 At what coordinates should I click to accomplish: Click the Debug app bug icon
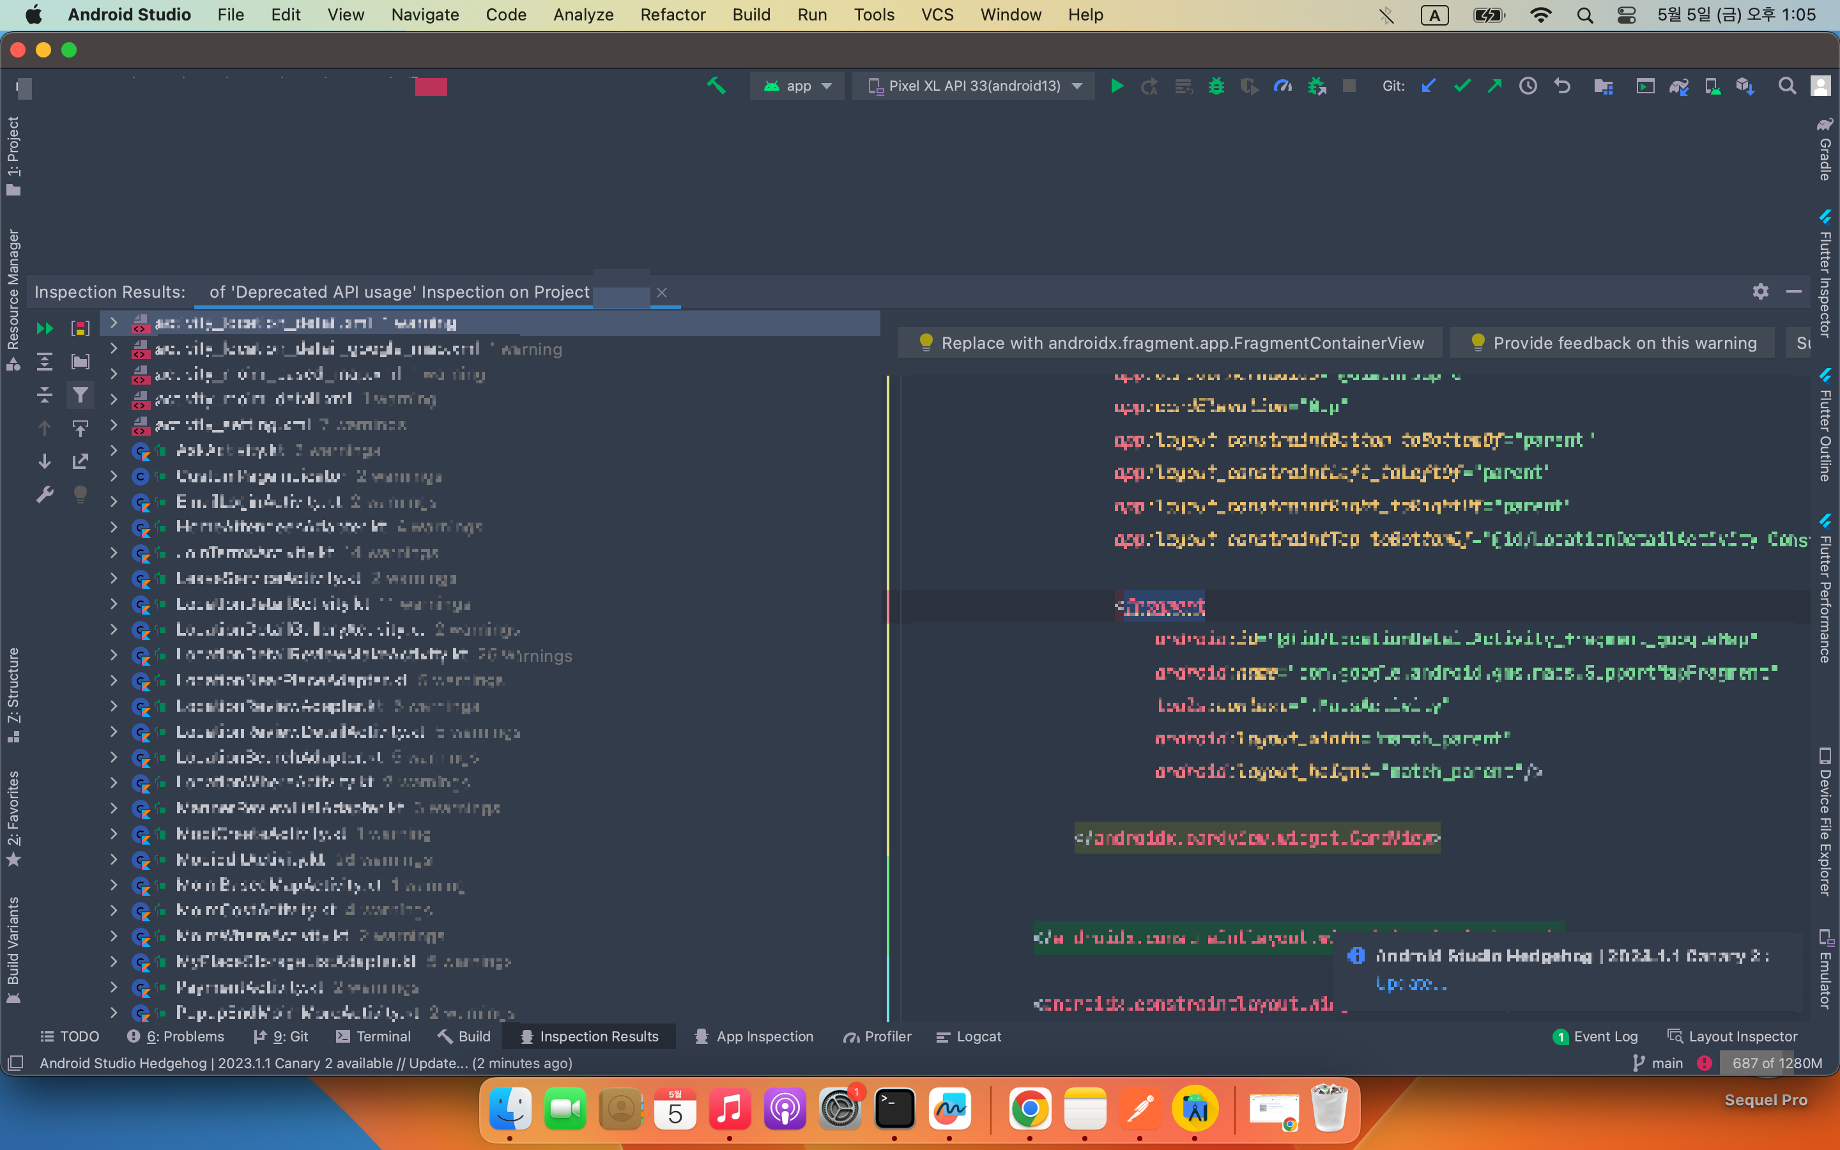coord(1216,86)
